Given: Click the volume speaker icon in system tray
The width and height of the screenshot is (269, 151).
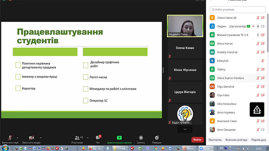Looking at the screenshot, I should pos(248,148).
